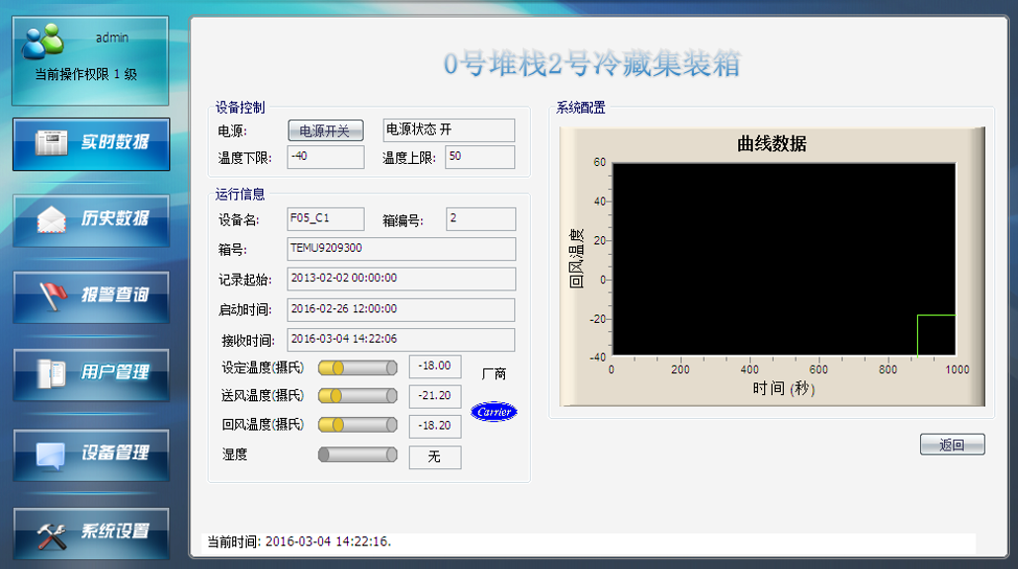
Task: Click the admin user avatar icon
Action: (43, 41)
